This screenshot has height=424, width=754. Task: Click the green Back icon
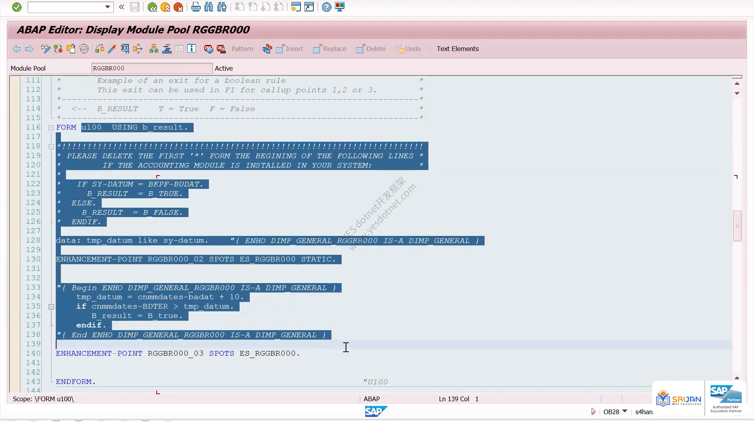coord(152,7)
